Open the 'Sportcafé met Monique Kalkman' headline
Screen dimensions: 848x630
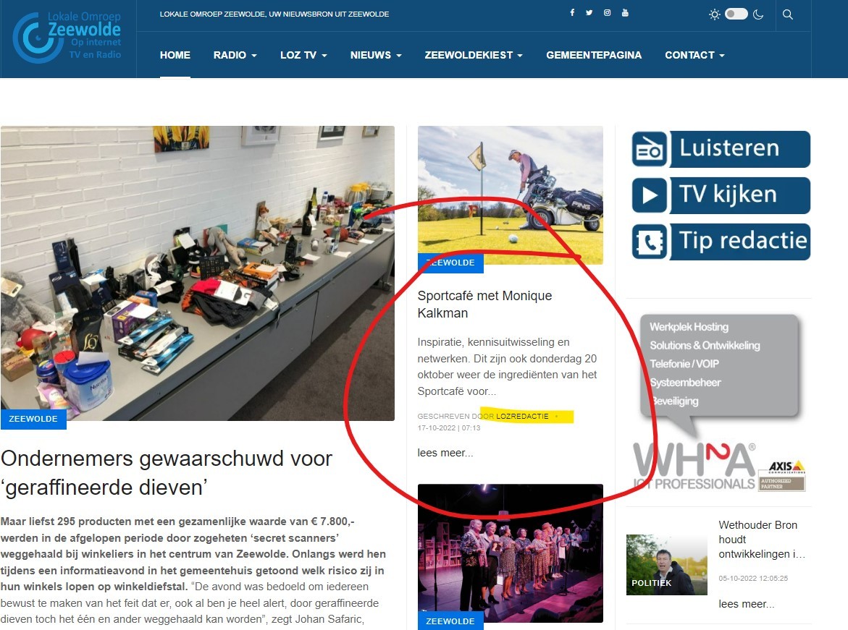pos(484,305)
